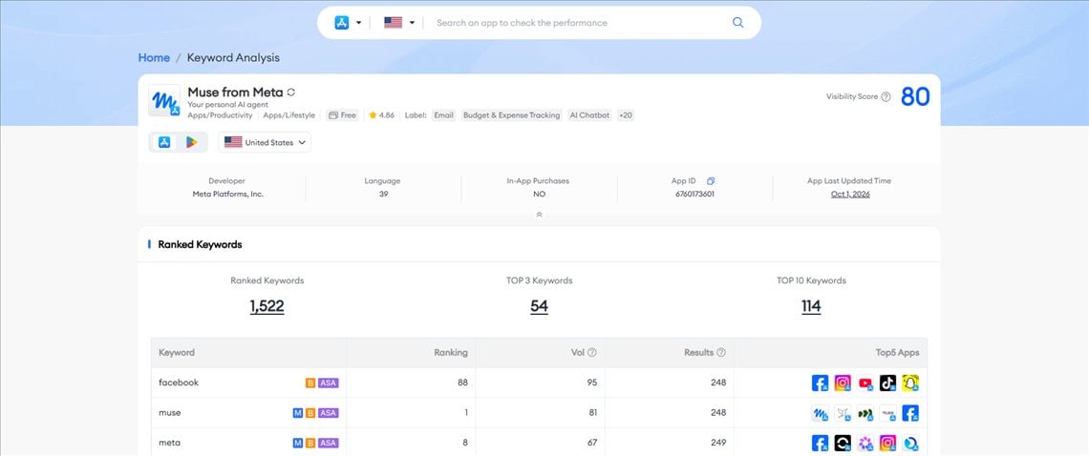Open Snapchat app icon in facebook row
1089x456 pixels.
pos(910,383)
